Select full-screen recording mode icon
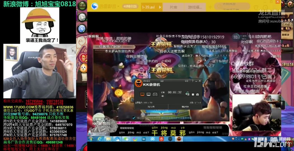The image size is (294, 151). 142,94
